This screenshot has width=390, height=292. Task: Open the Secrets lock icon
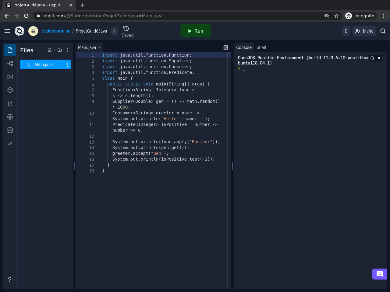click(x=10, y=103)
